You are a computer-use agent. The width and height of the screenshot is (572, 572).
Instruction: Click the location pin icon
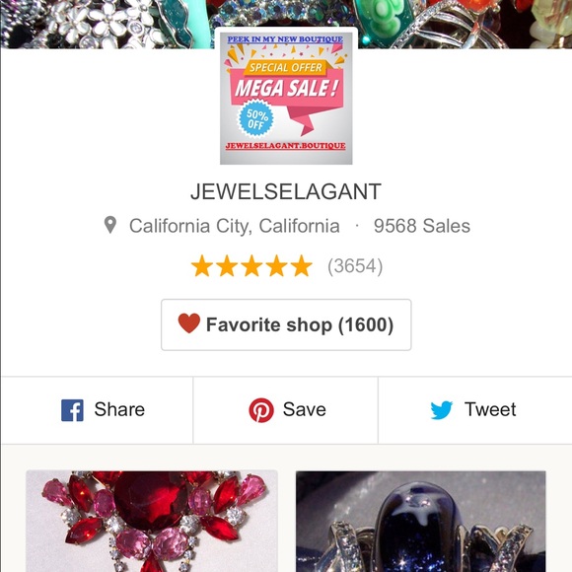tap(110, 225)
